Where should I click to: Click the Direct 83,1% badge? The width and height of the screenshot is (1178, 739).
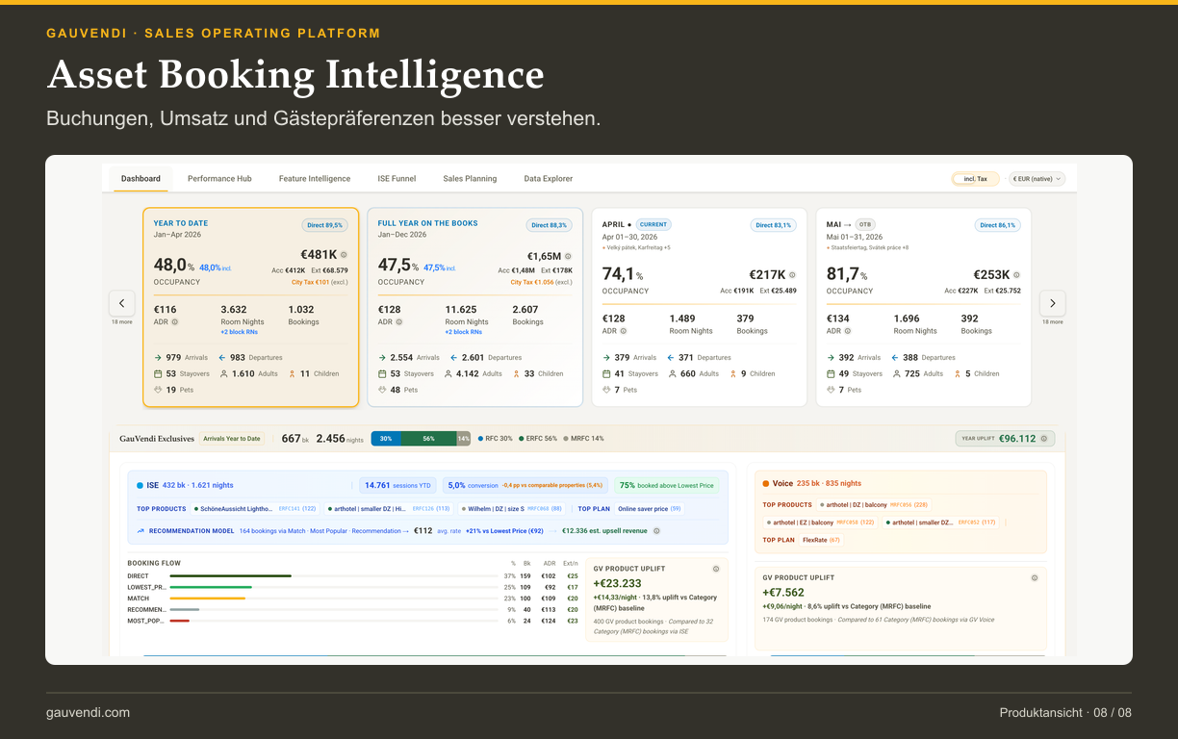coord(773,225)
